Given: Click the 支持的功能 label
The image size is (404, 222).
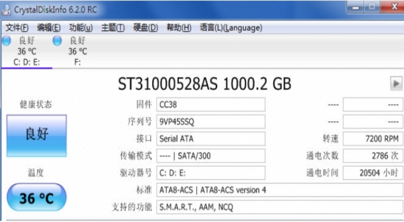Looking at the screenshot, I should (x=132, y=207).
